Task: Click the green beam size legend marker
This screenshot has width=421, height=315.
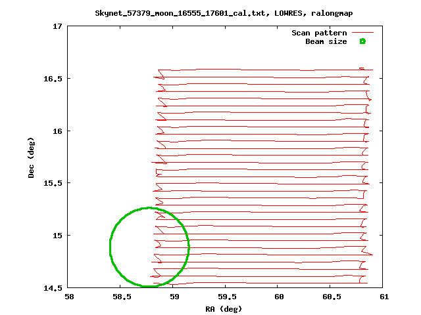Action: (x=362, y=41)
